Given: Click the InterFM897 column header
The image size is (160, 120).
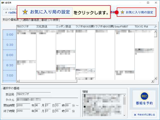Looking at the screenshot, I should click(124, 27).
